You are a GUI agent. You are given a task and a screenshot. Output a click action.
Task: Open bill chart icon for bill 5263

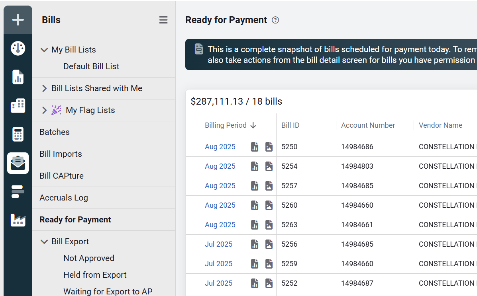255,225
